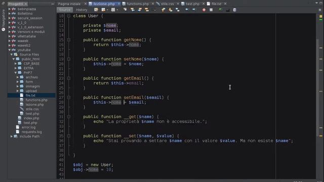This screenshot has height=182, width=324.
Task: Switch to the test.php editor tab
Action: 192,4
